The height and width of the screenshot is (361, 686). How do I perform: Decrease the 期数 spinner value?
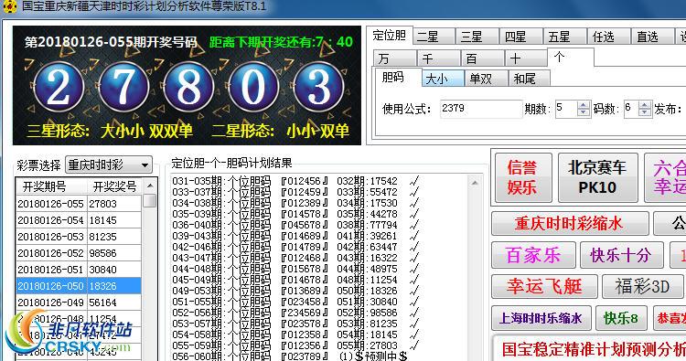[x=584, y=112]
